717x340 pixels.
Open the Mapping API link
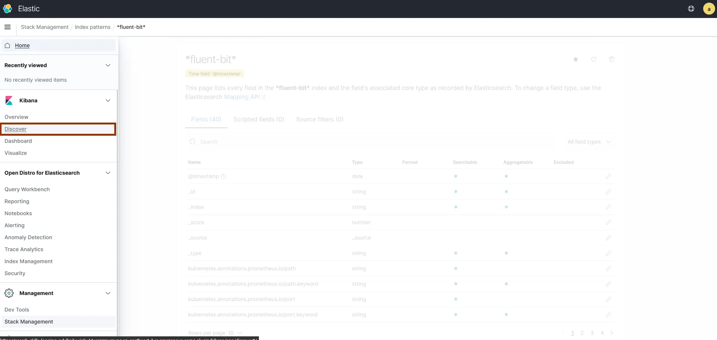245,97
